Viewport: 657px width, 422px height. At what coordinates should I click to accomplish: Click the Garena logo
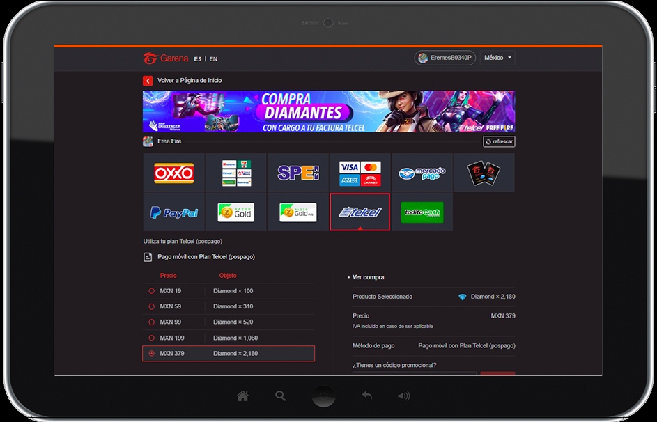pyautogui.click(x=166, y=58)
